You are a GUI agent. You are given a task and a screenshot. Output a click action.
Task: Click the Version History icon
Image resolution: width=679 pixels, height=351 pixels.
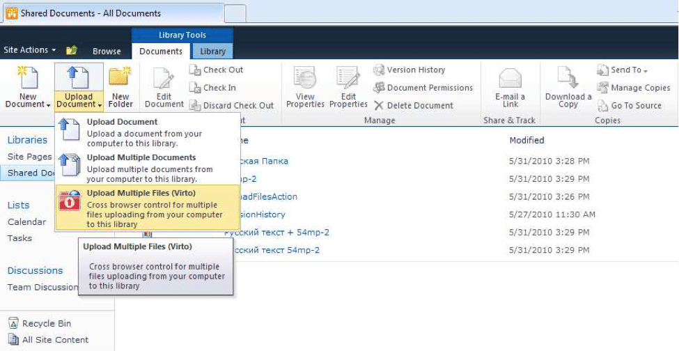click(x=379, y=70)
